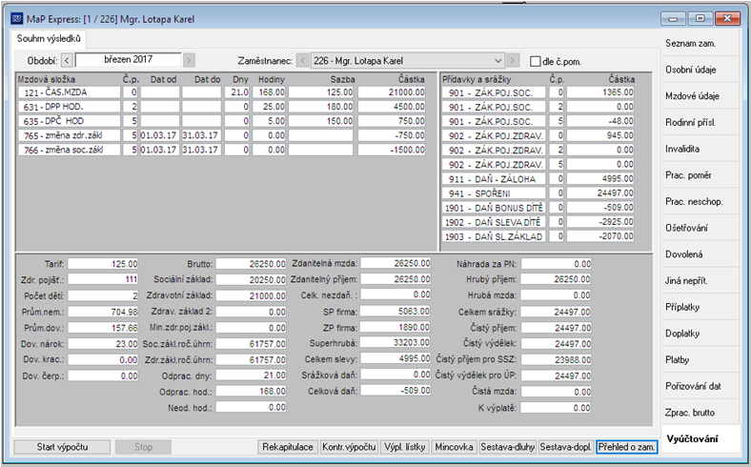The image size is (751, 467).
Task: Click the Sestava-dopl. button
Action: [x=566, y=447]
